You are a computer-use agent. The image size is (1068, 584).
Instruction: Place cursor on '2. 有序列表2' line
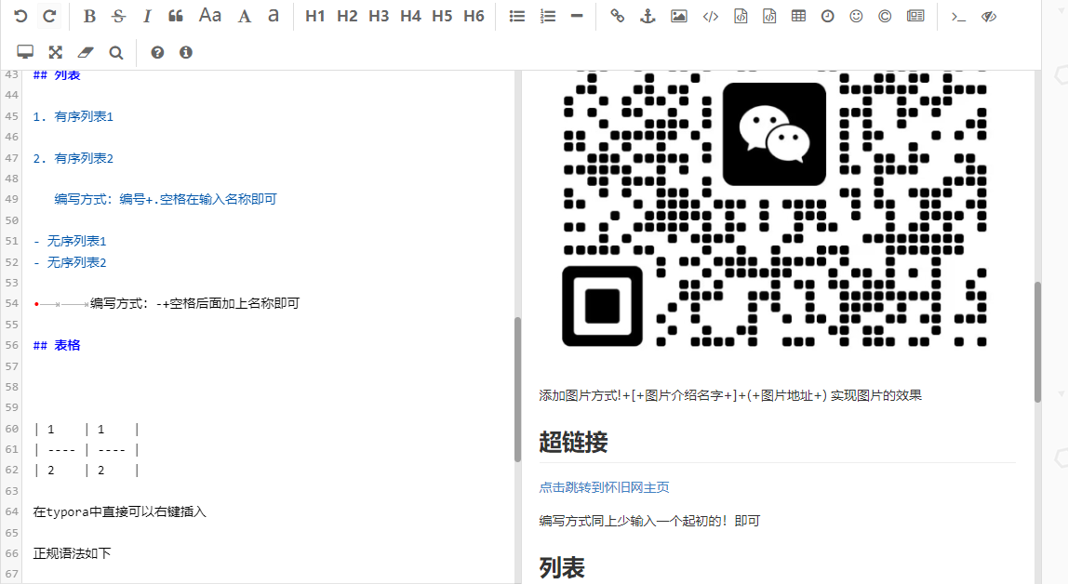(x=73, y=158)
